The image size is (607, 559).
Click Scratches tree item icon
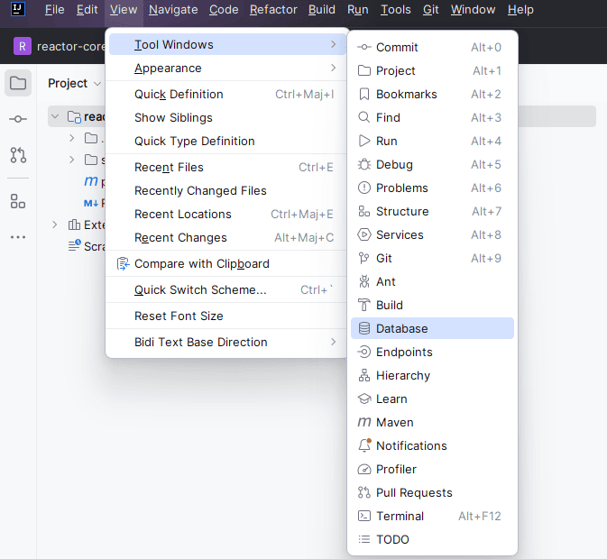pos(74,245)
